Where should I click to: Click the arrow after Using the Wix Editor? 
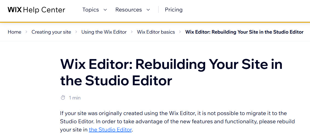pos(132,32)
